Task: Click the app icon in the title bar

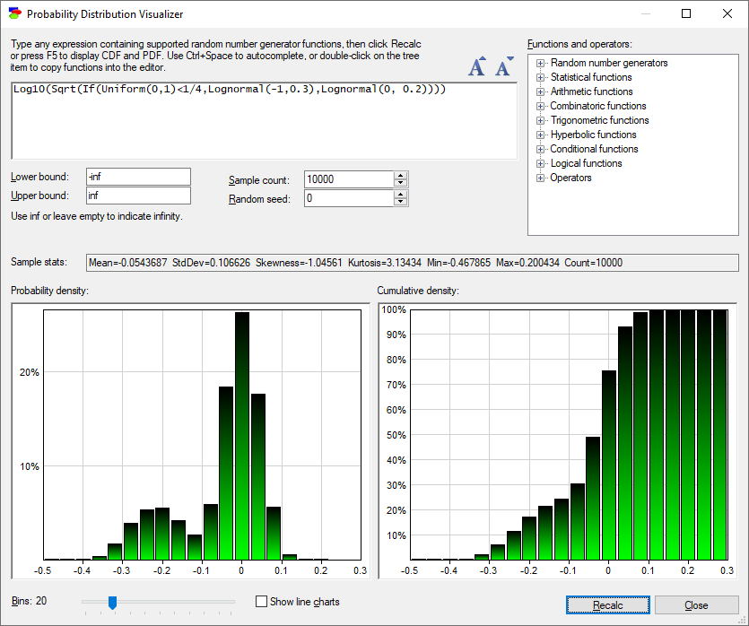Action: pyautogui.click(x=15, y=13)
